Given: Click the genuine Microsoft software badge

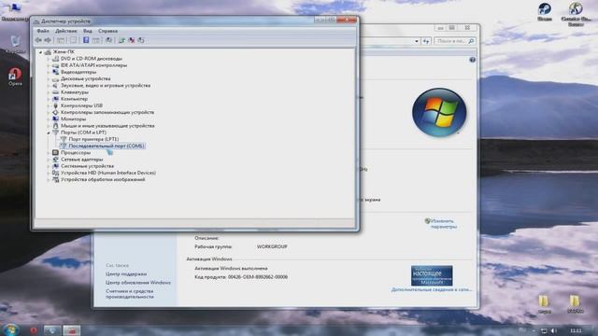Looking at the screenshot, I should (432, 276).
